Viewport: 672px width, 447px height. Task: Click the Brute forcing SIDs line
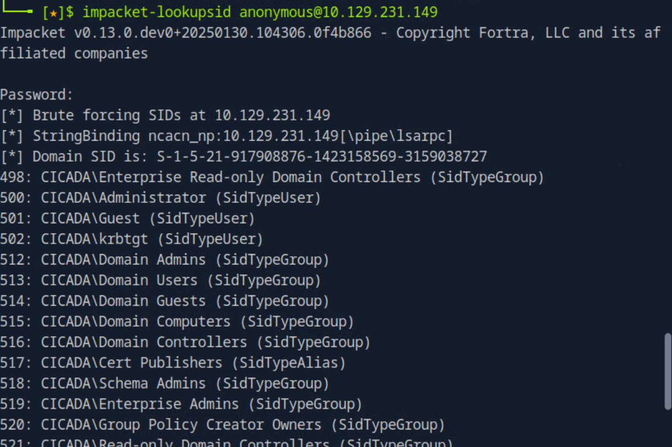click(x=165, y=115)
